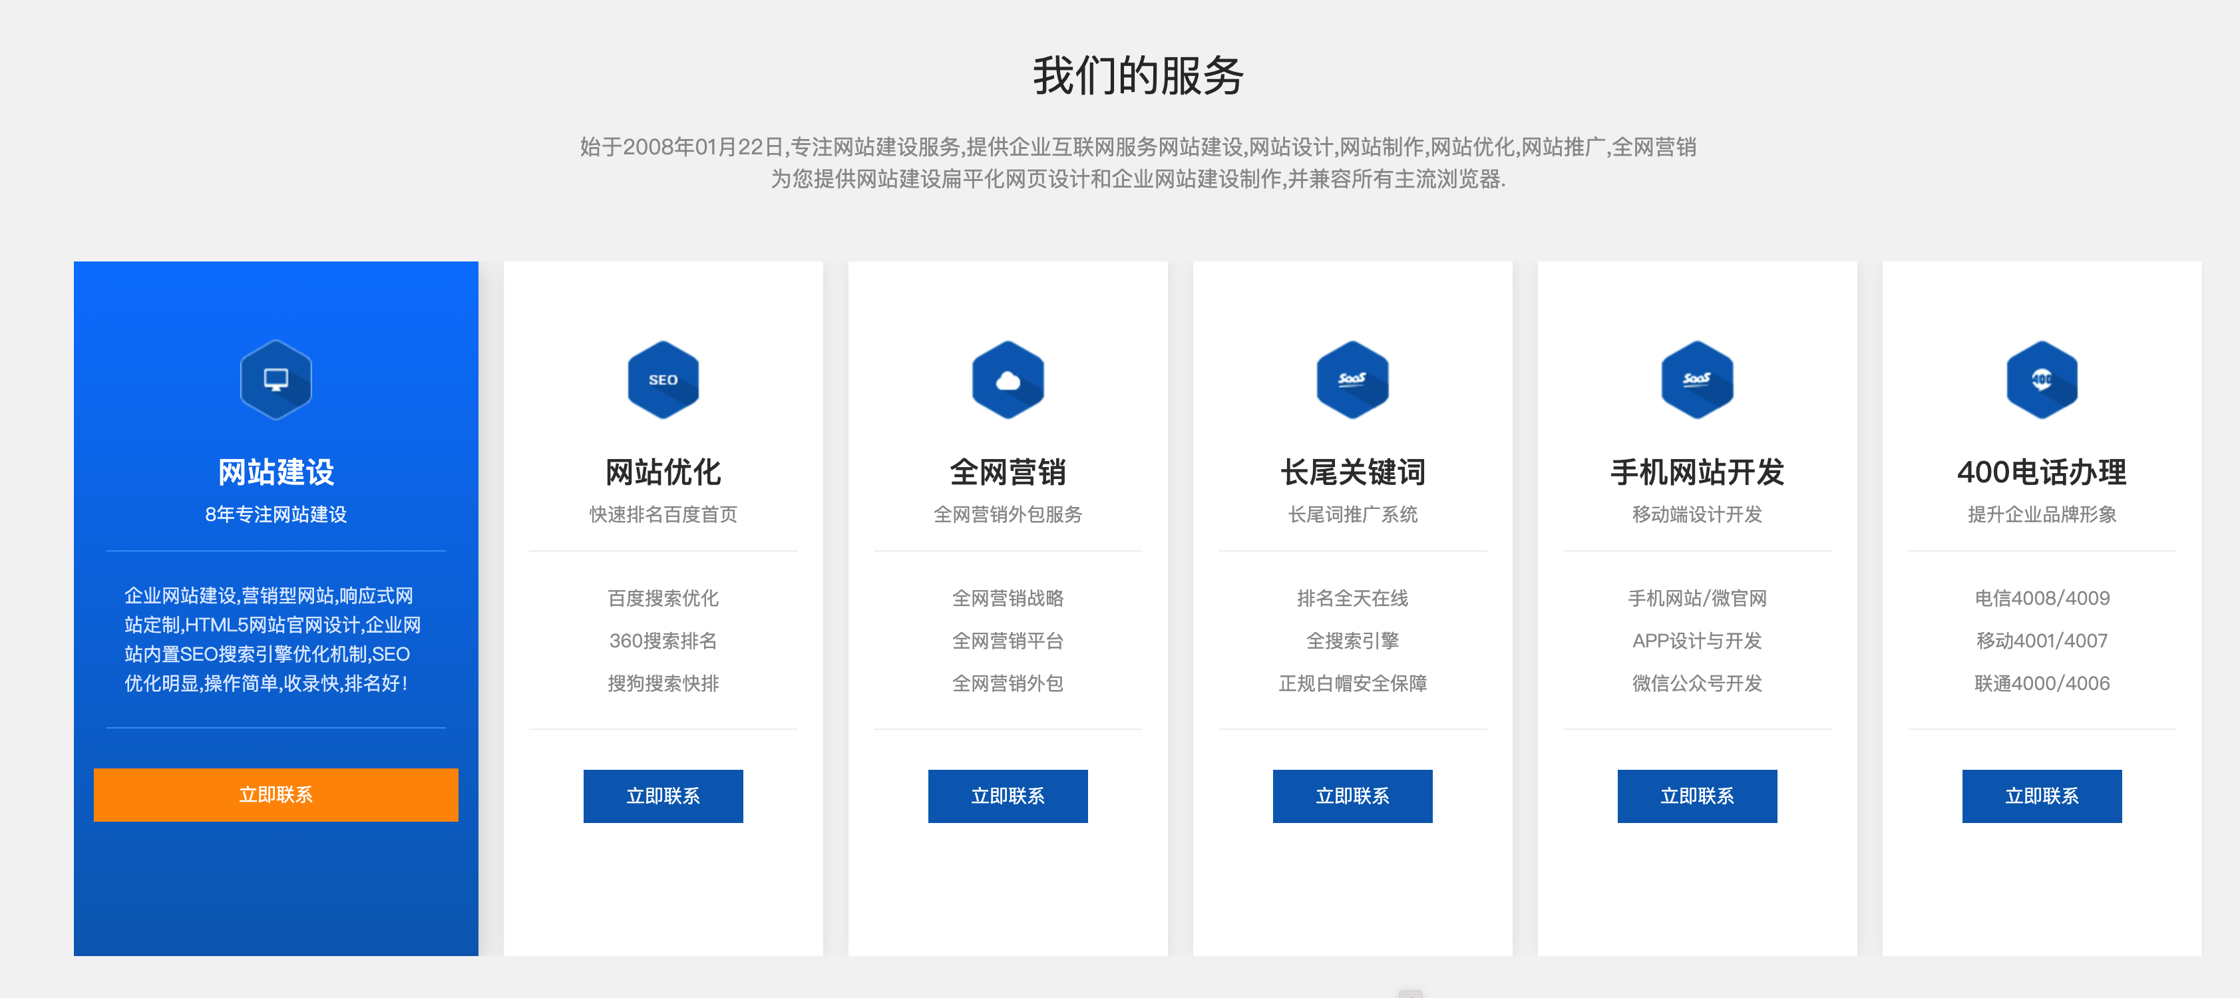Click the 长尾词推广系统 subtitle

pos(1352,515)
